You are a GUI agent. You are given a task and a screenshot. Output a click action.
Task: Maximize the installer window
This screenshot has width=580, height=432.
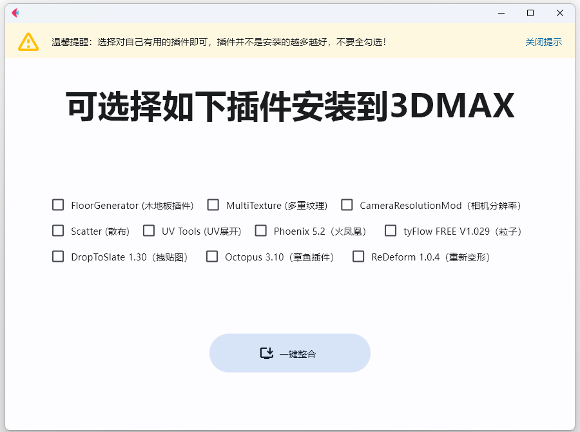(x=530, y=13)
